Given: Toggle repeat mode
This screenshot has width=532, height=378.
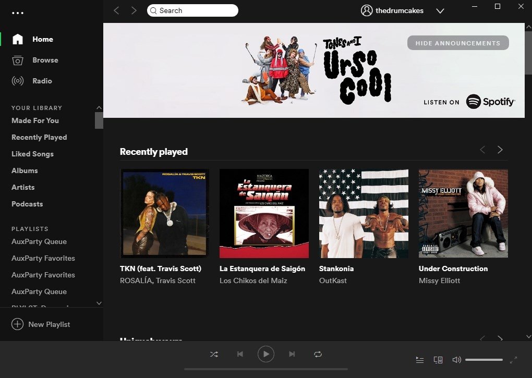Looking at the screenshot, I should [x=318, y=354].
